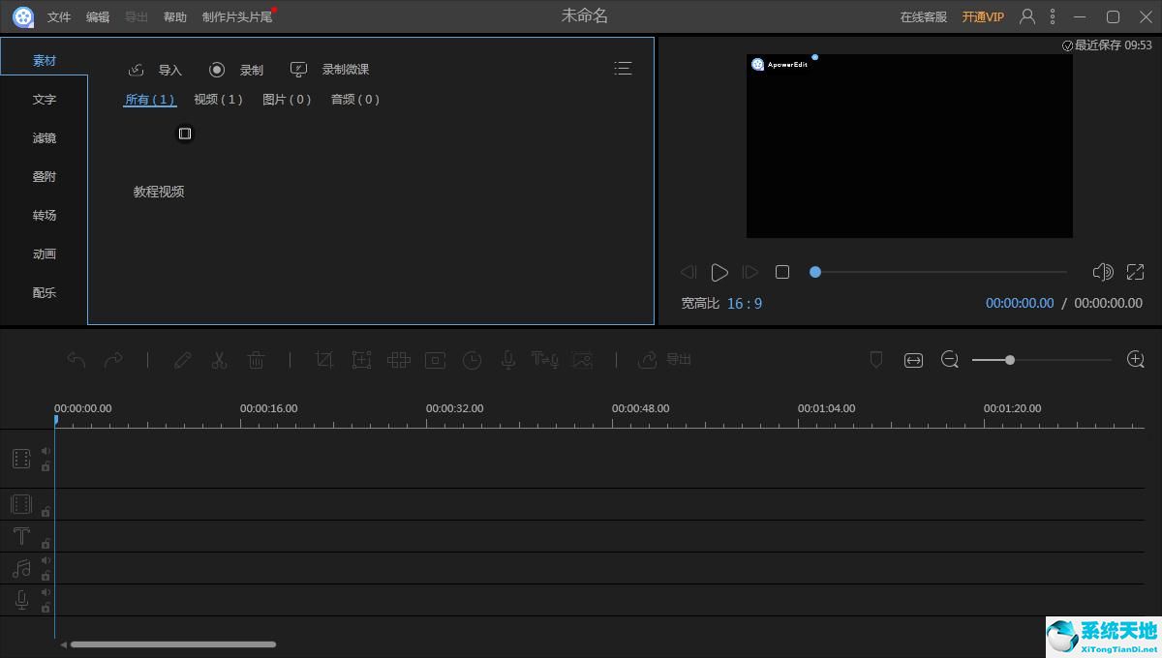Click the text-to-speech tool icon
The image size is (1162, 658).
pos(545,360)
